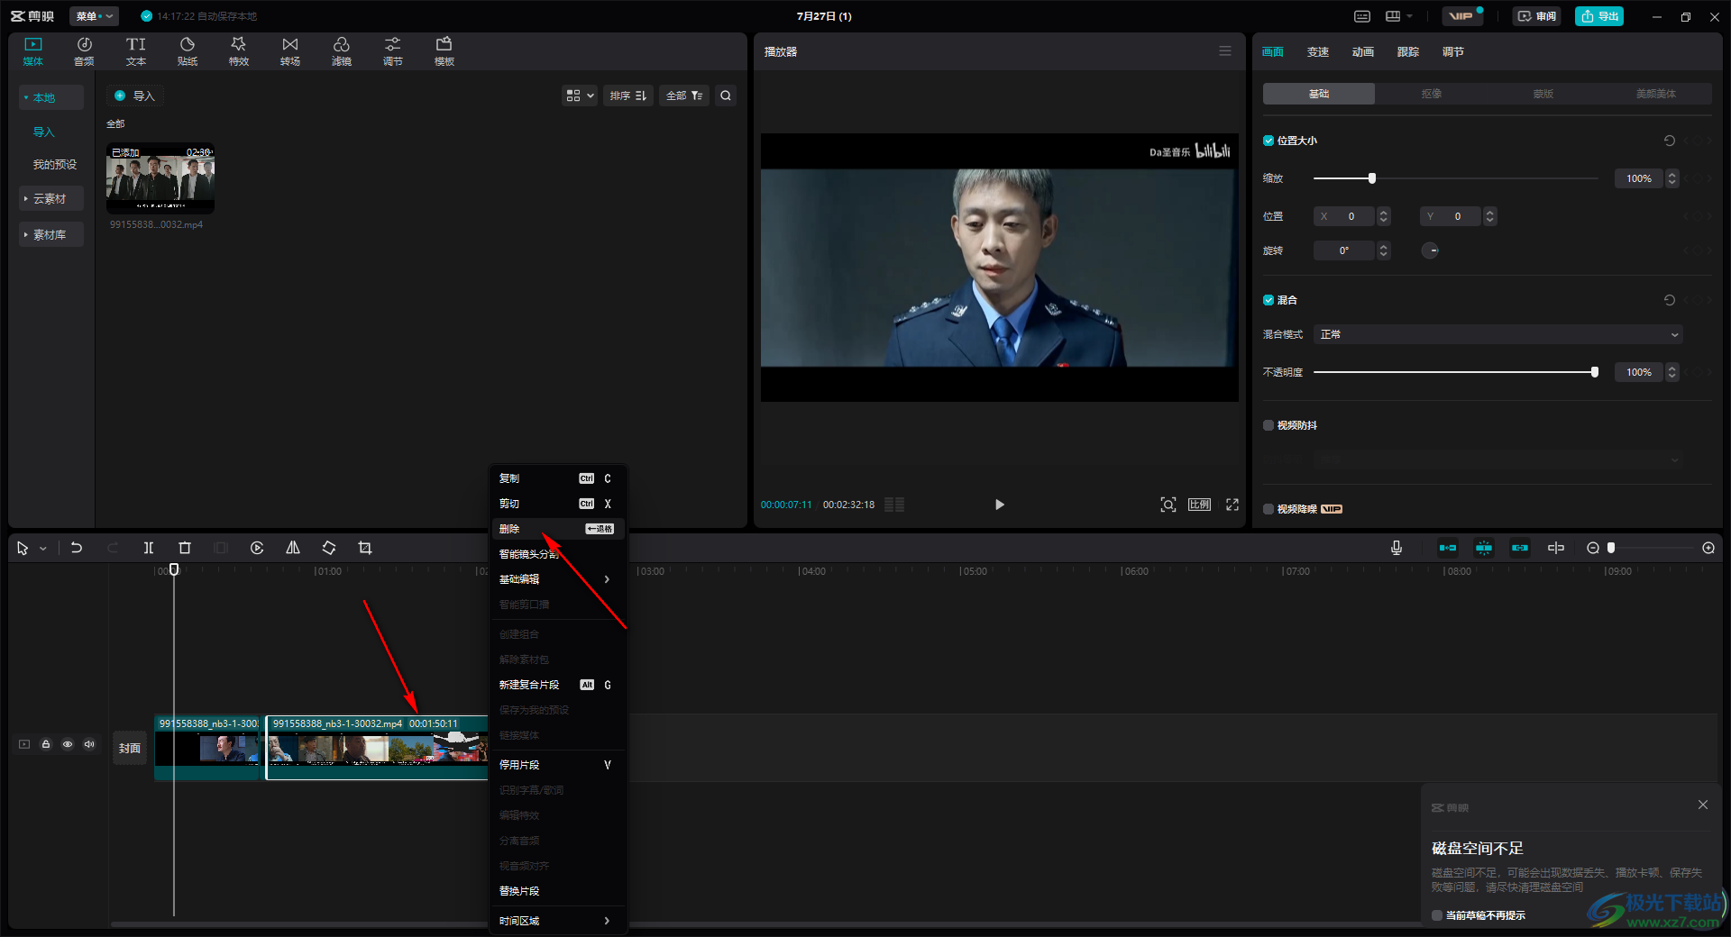Toggle the 位置大小 checkbox
Image resolution: width=1731 pixels, height=937 pixels.
click(x=1268, y=141)
